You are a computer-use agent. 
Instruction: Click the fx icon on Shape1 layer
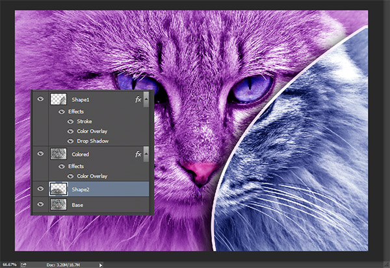click(x=138, y=100)
